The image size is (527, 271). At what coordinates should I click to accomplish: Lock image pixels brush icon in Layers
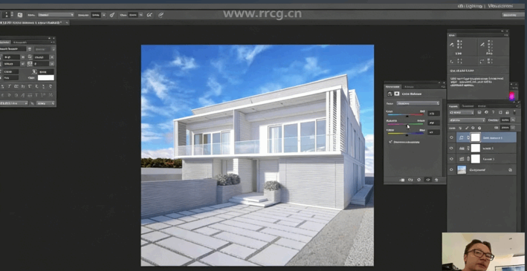pyautogui.click(x=467, y=128)
